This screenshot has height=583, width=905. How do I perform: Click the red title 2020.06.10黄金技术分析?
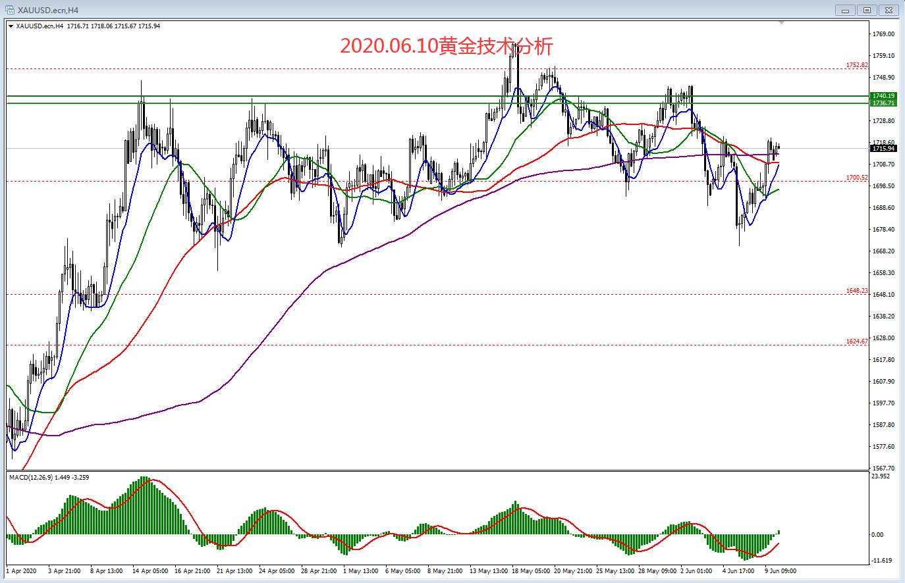click(447, 46)
